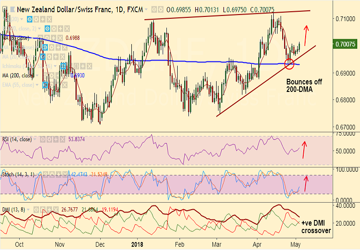The image size is (360, 250).
Task: Click the MA 200 value 0.6930
Action: click(x=78, y=76)
